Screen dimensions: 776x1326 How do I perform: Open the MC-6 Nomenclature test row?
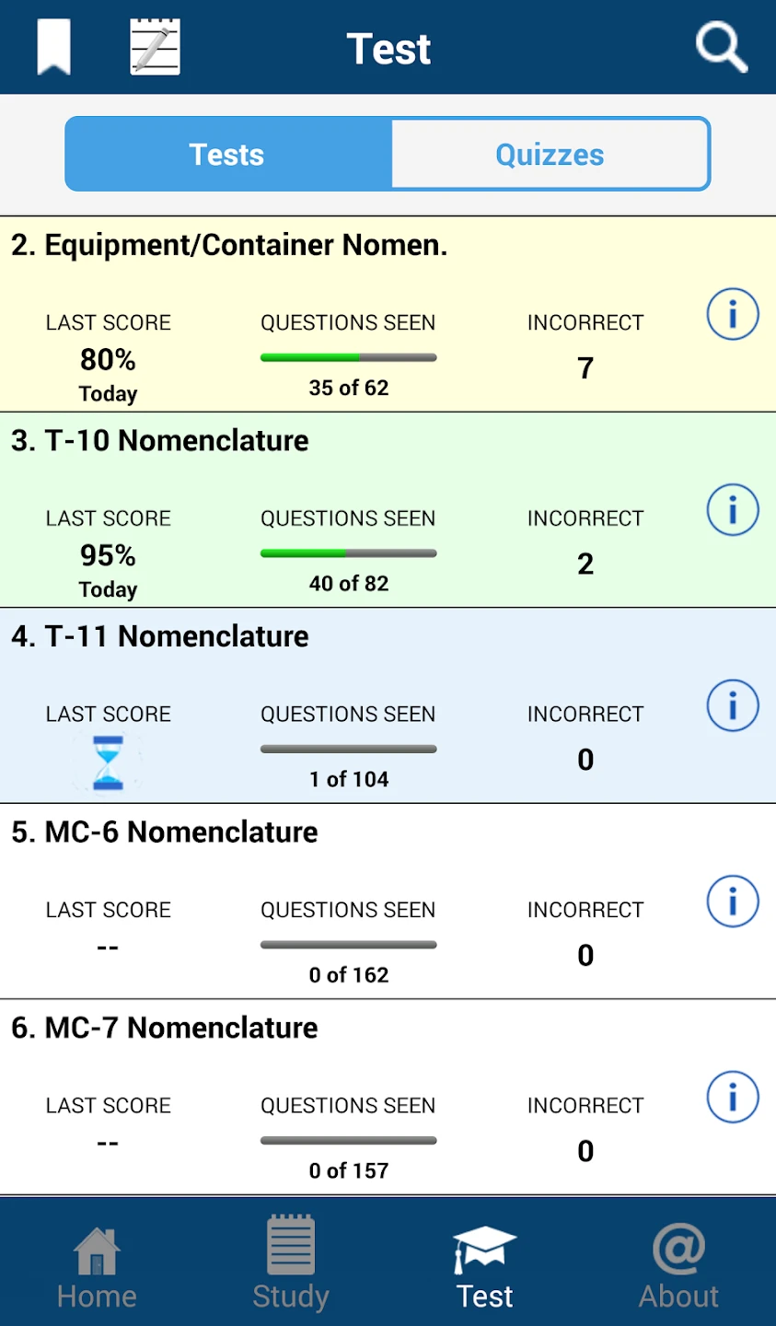(x=165, y=832)
